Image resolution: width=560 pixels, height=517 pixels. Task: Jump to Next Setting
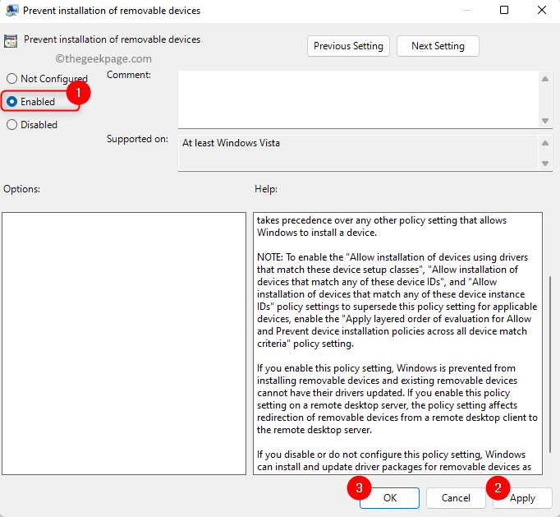coord(438,46)
